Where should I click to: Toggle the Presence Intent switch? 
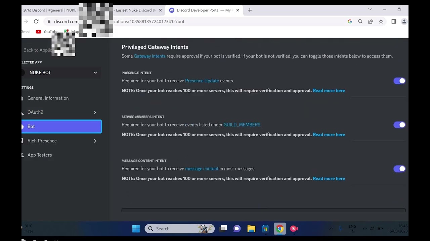click(399, 81)
